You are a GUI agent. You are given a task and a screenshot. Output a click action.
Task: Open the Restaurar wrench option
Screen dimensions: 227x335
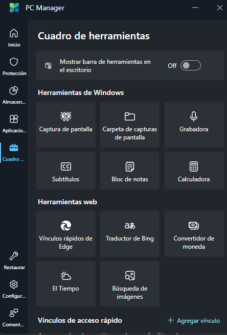(x=14, y=260)
